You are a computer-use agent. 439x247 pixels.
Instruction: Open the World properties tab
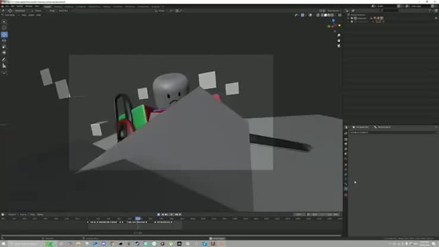(x=346, y=159)
